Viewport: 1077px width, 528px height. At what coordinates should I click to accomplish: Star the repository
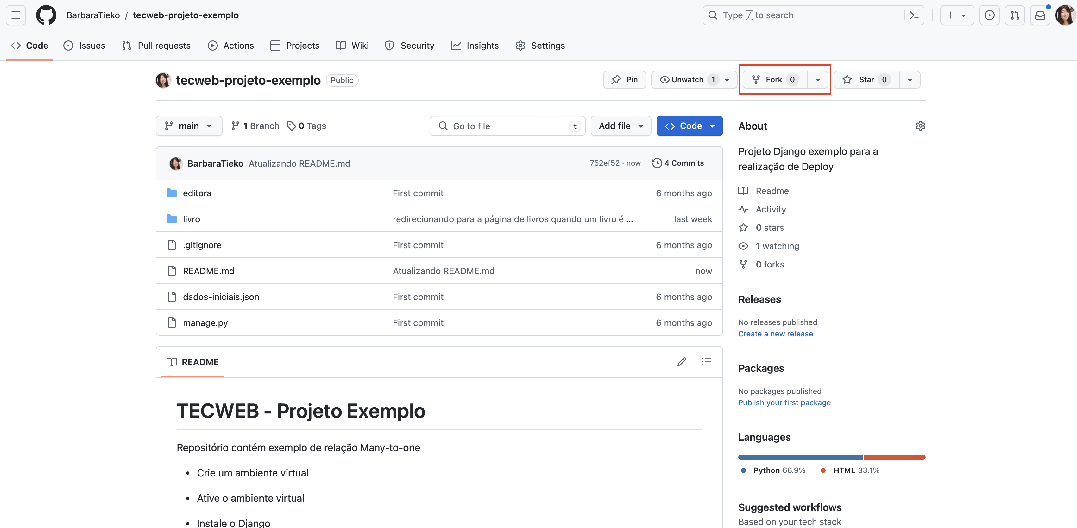click(x=866, y=80)
